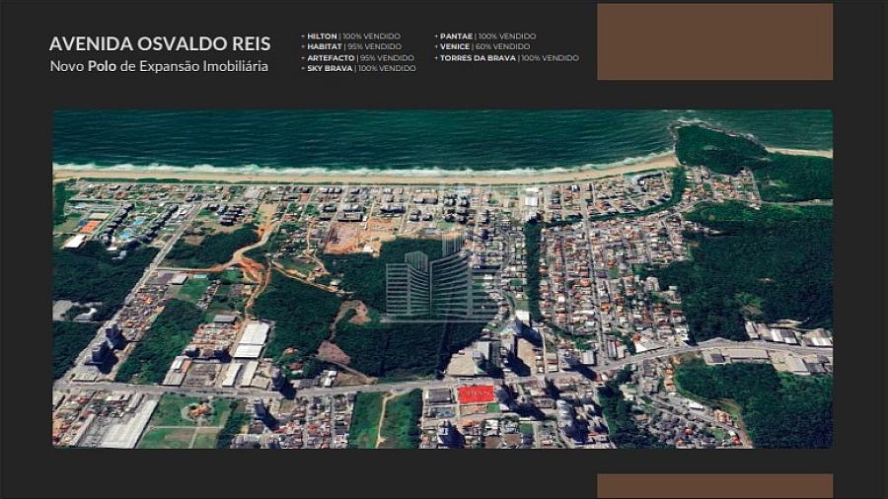Click the bottom-right brown rectangle

(714, 485)
